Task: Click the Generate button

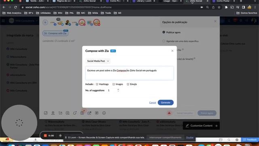Action: coord(166,103)
